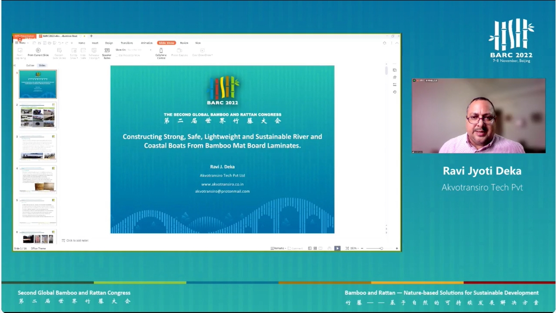This screenshot has width=556, height=313.
Task: Click the Set Up Show icon
Action: pos(74,51)
